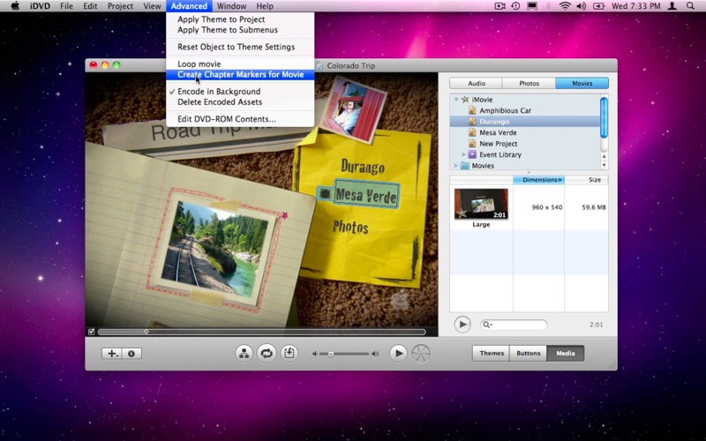Select Mesa Verde in the iMovie list
Image resolution: width=706 pixels, height=441 pixels.
click(x=498, y=132)
